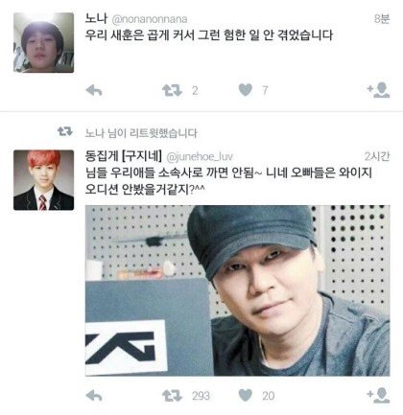
Task: Open the 8분 timestamp of first tweet
Action: pos(382,19)
